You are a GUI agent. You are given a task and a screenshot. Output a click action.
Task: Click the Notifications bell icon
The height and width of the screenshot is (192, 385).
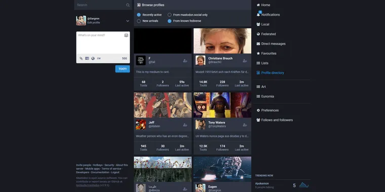258,15
